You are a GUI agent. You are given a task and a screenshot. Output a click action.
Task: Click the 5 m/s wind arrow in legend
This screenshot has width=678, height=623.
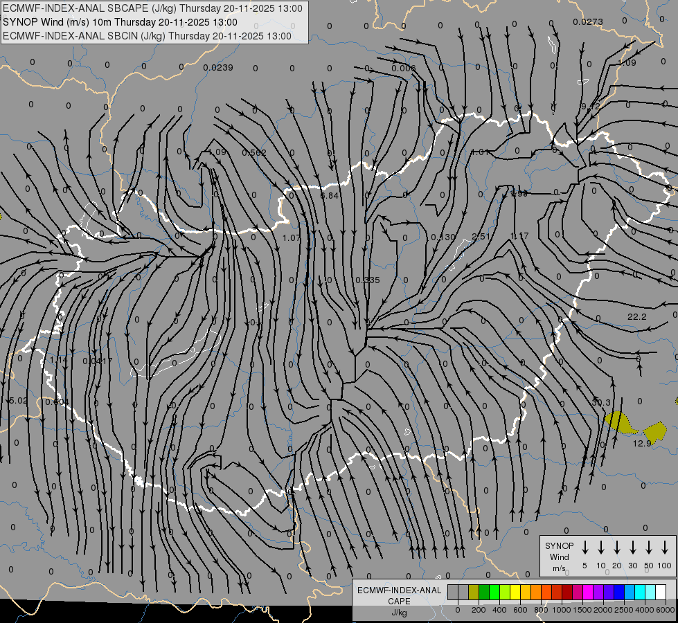tap(585, 547)
